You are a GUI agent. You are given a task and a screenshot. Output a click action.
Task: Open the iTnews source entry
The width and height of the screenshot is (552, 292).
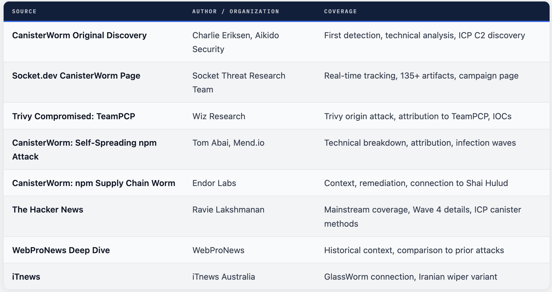(x=26, y=277)
